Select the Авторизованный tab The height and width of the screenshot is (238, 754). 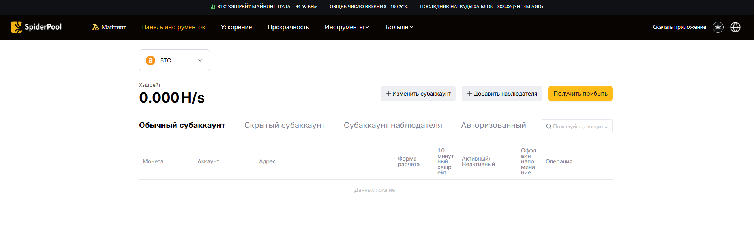tap(493, 125)
